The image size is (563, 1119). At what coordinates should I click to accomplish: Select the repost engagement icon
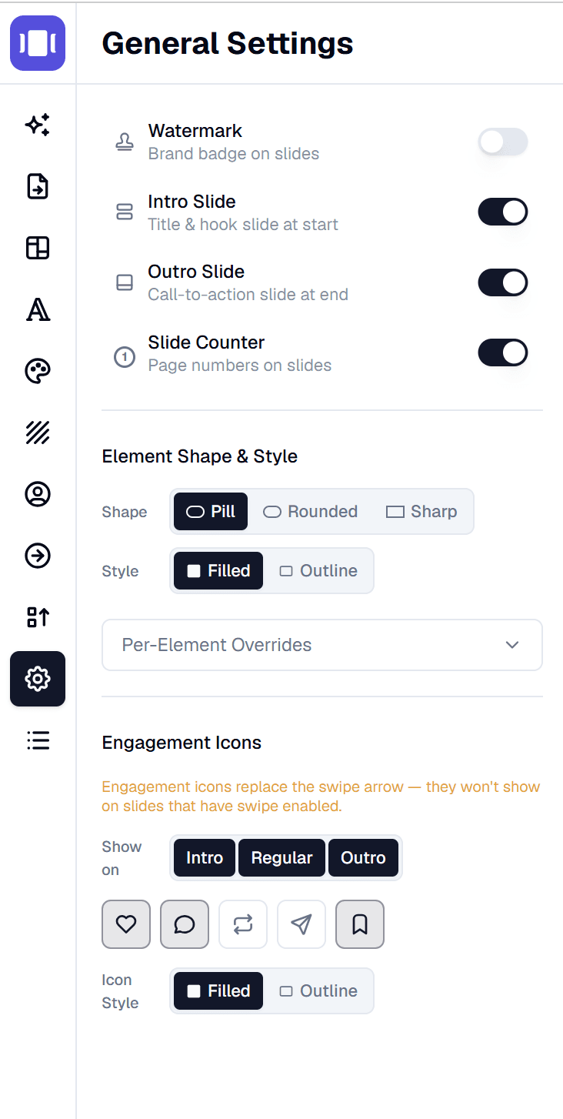point(243,924)
